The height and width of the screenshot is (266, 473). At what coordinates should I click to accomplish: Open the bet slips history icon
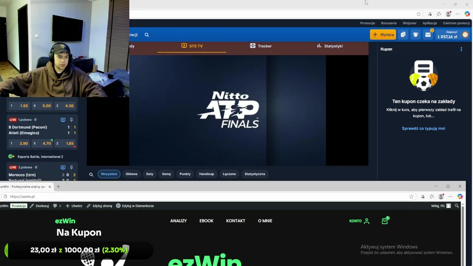pyautogui.click(x=403, y=35)
